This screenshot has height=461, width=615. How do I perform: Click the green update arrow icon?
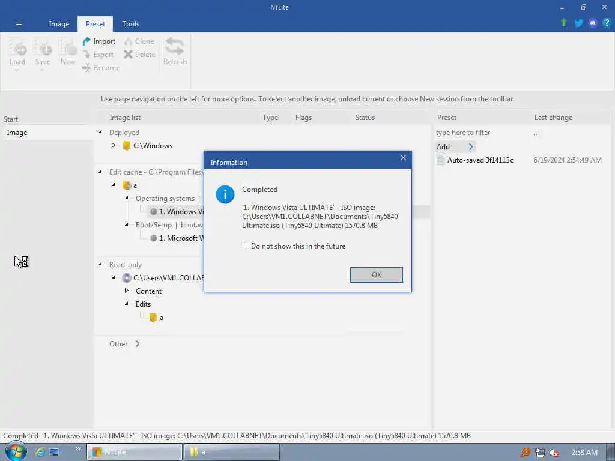(x=563, y=23)
